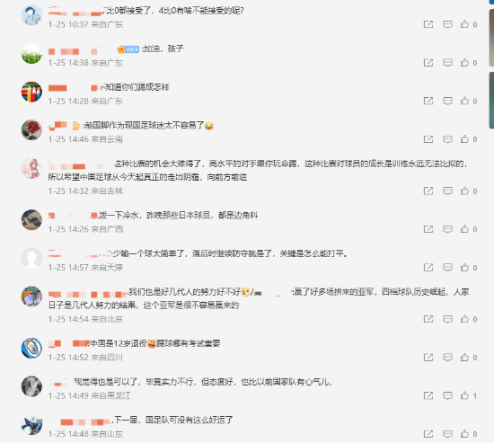494x443 pixels.
Task: Open the username on the 山东 comment
Action: (x=85, y=421)
